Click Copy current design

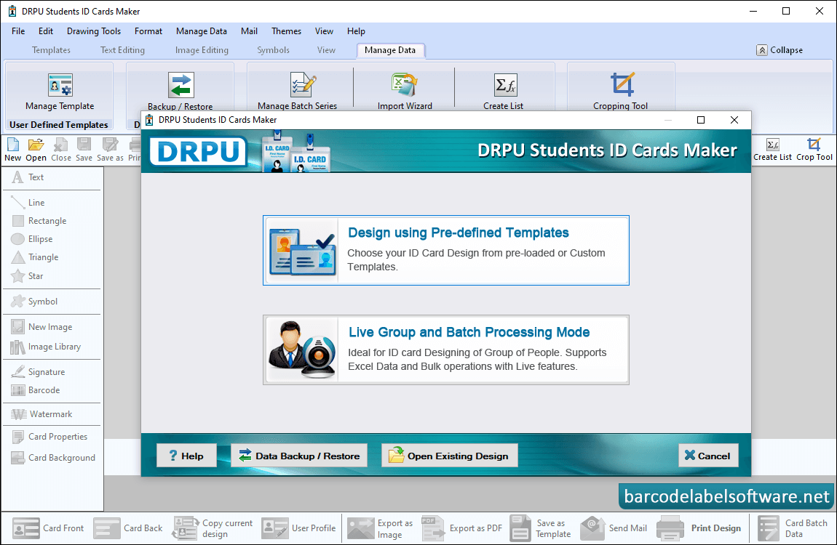click(x=213, y=528)
